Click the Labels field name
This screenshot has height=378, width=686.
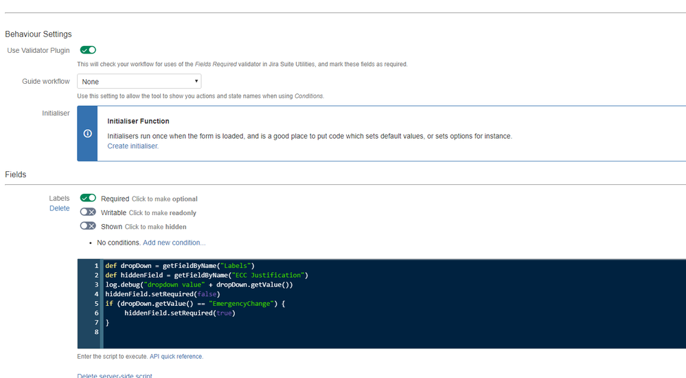(x=59, y=199)
